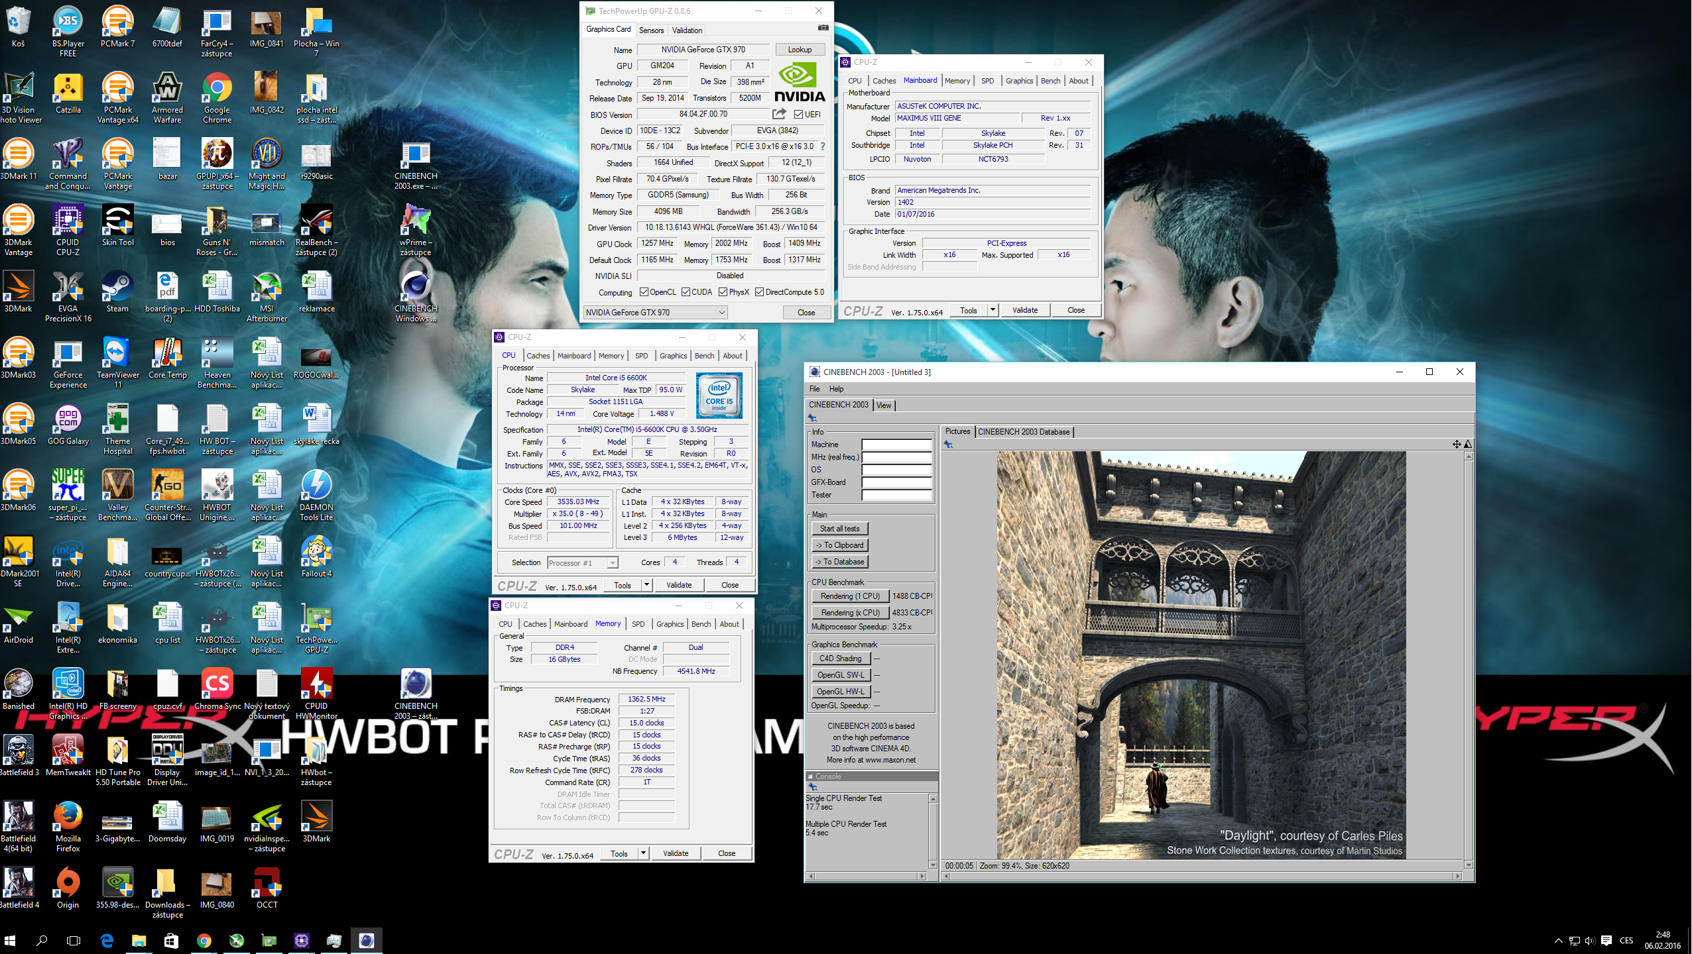The width and height of the screenshot is (1692, 954).
Task: Click the BIOS export share icon in GPU-Z
Action: point(779,114)
